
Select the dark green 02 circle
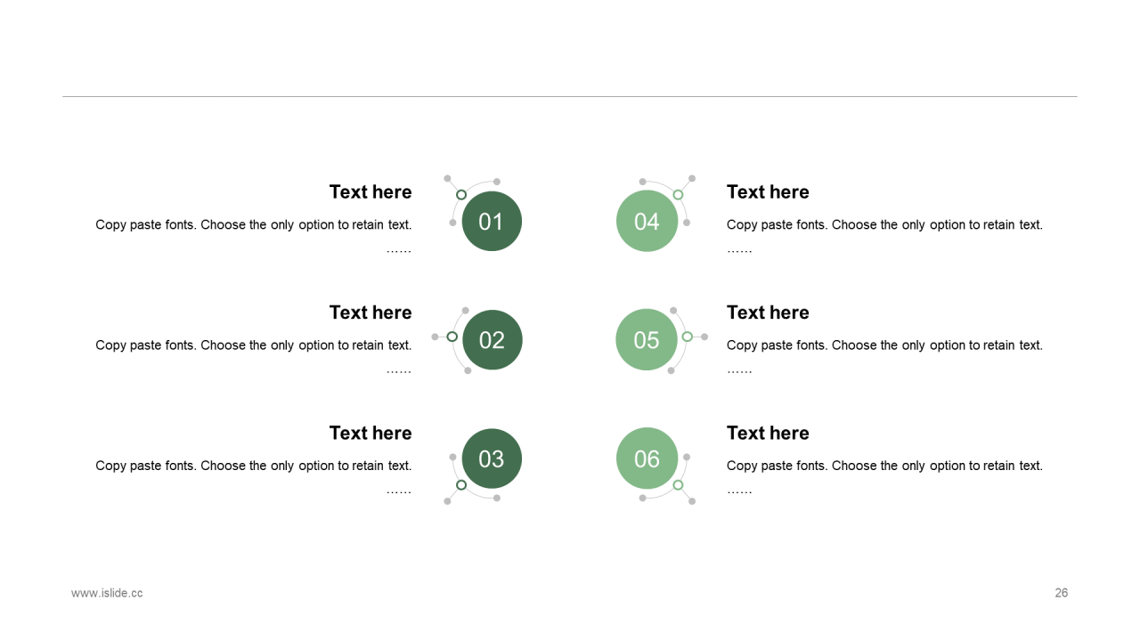492,340
